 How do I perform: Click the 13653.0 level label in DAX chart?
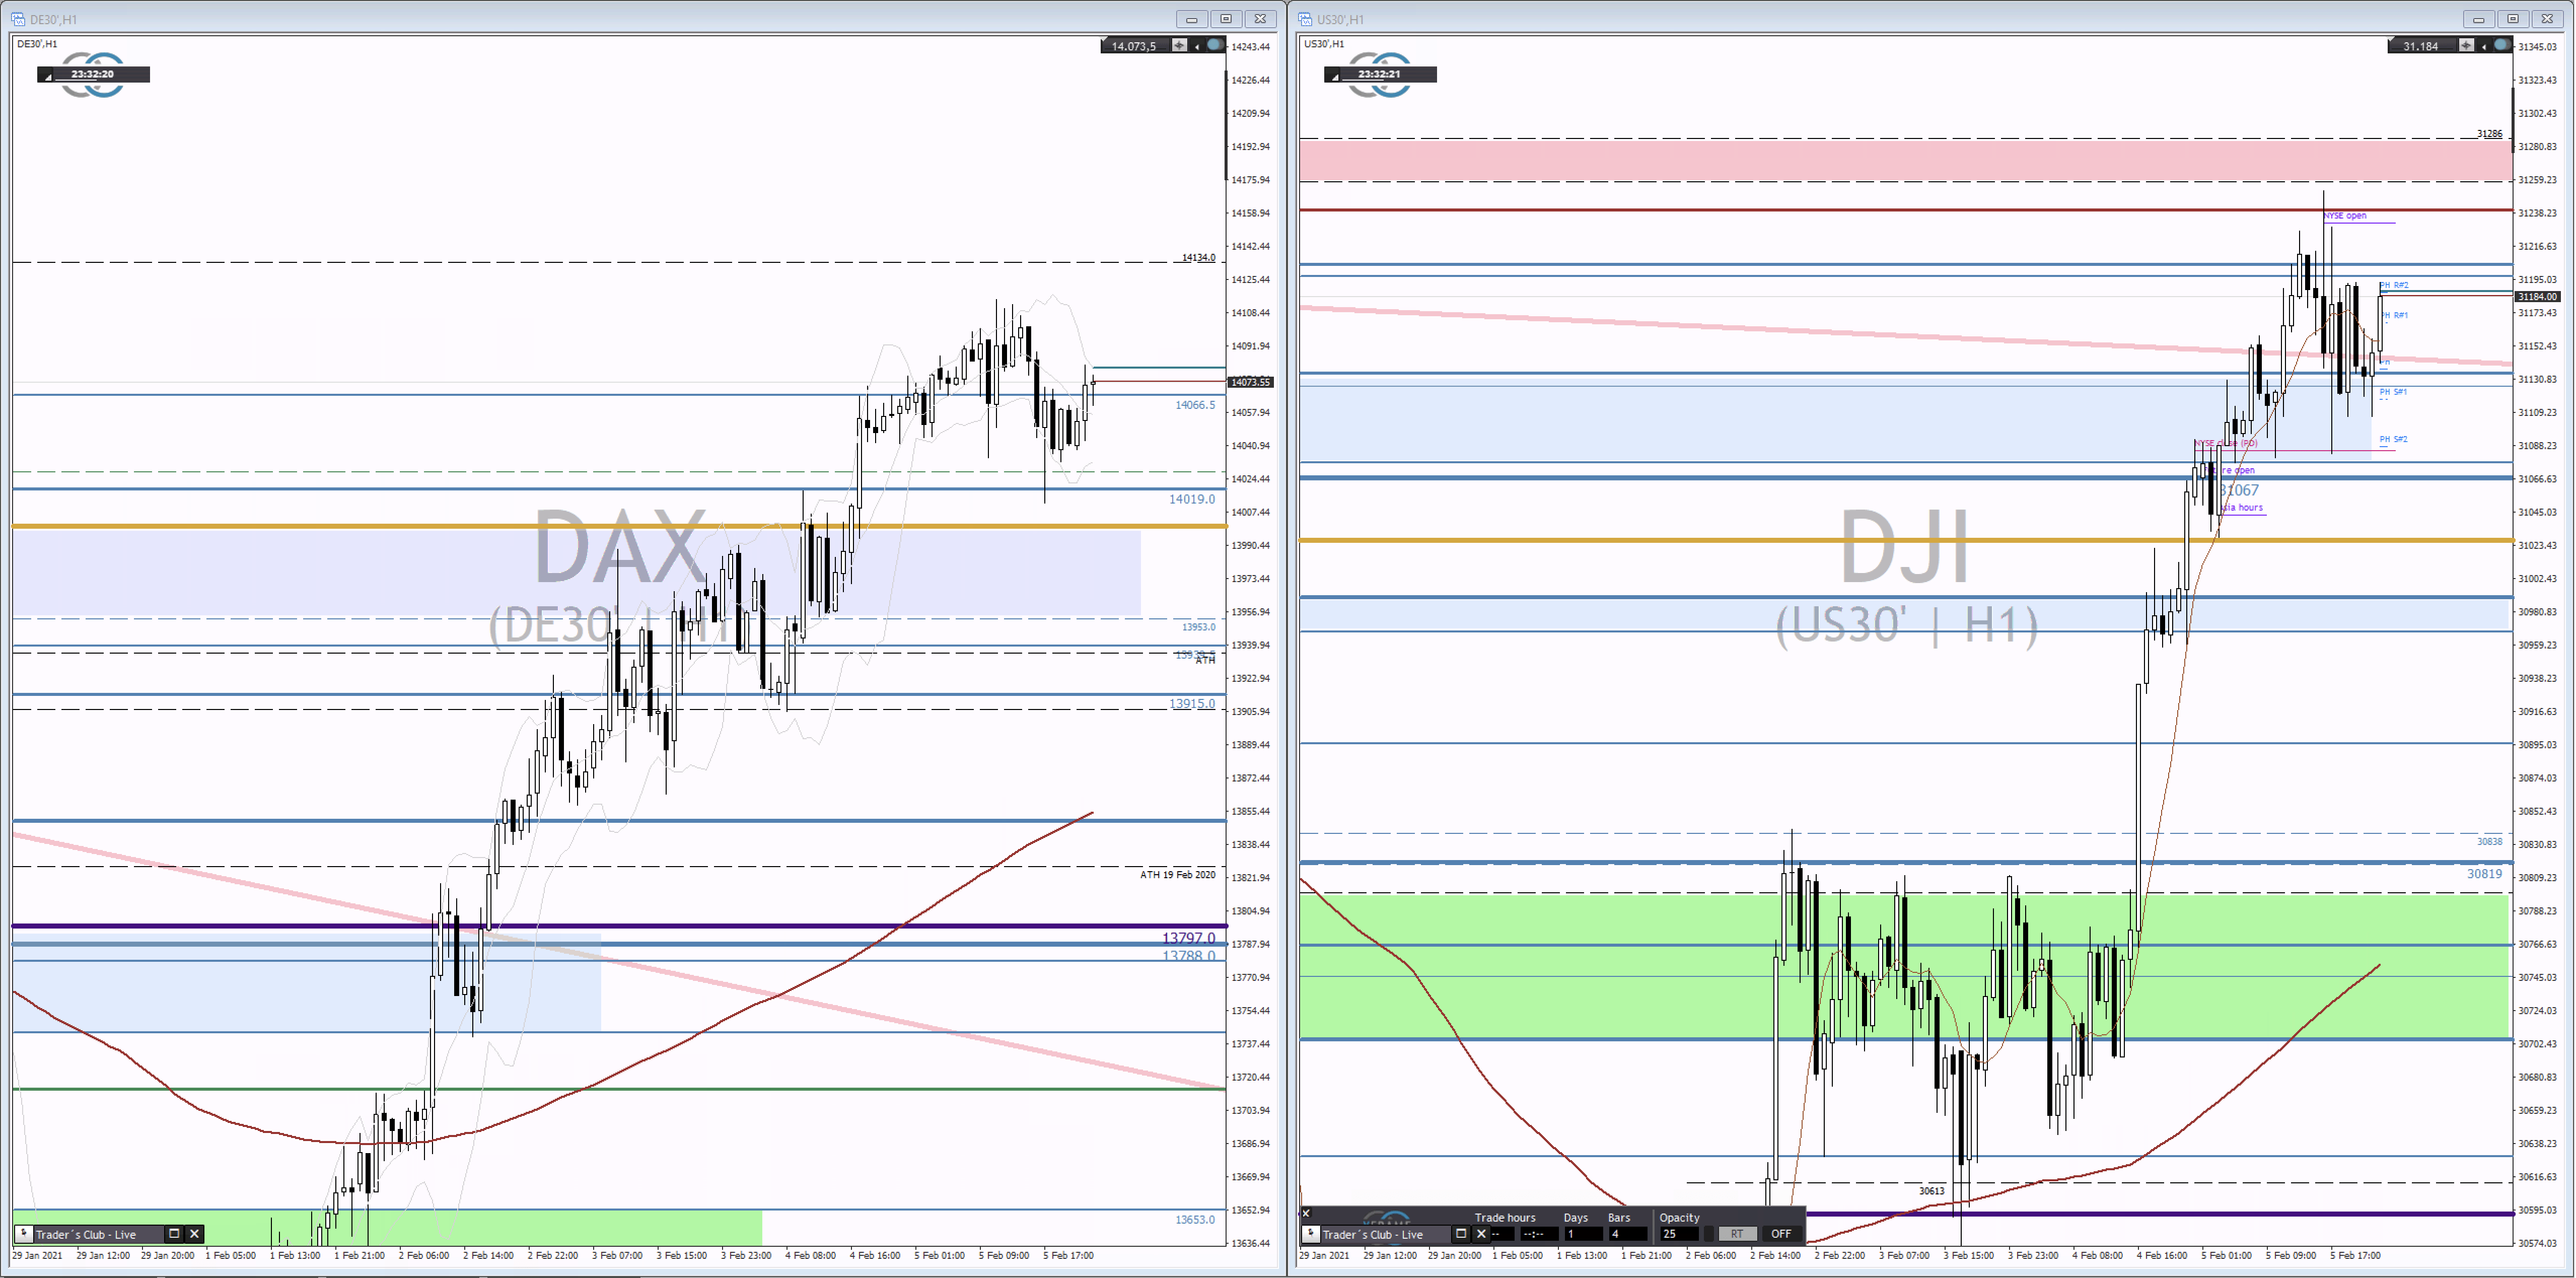pyautogui.click(x=1195, y=1220)
